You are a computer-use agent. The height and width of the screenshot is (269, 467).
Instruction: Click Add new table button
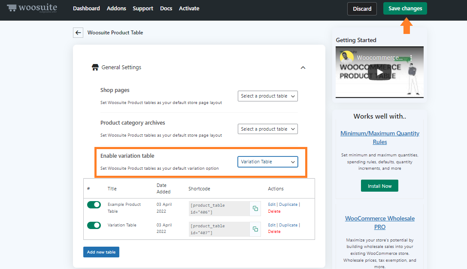pos(101,252)
